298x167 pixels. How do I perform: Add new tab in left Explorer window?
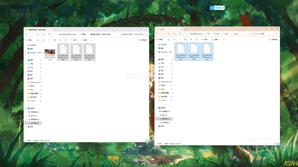55,30
